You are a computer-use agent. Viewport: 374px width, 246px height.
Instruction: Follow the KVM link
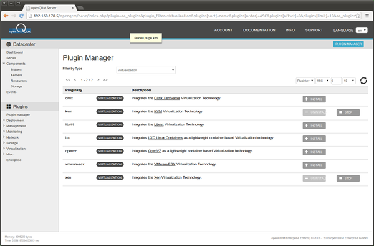tap(158, 111)
